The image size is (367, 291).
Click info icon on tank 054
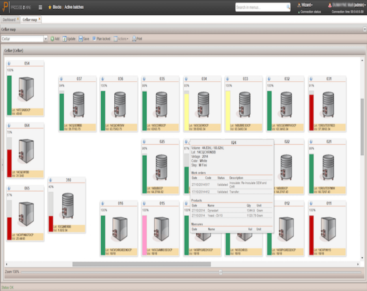tap(9, 63)
